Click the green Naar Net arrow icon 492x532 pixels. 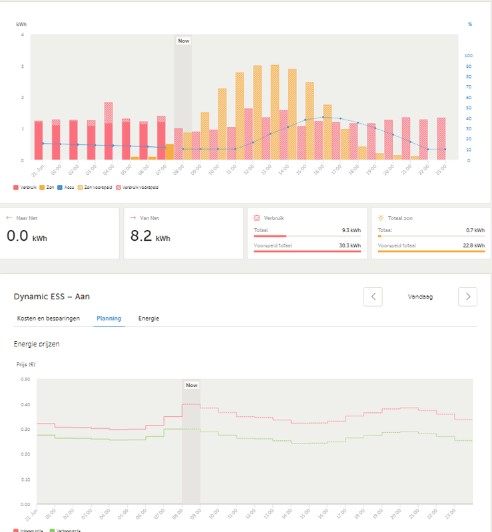pos(9,218)
